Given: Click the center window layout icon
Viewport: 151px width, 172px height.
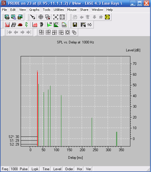Looking at the screenshot, I should [68, 32].
